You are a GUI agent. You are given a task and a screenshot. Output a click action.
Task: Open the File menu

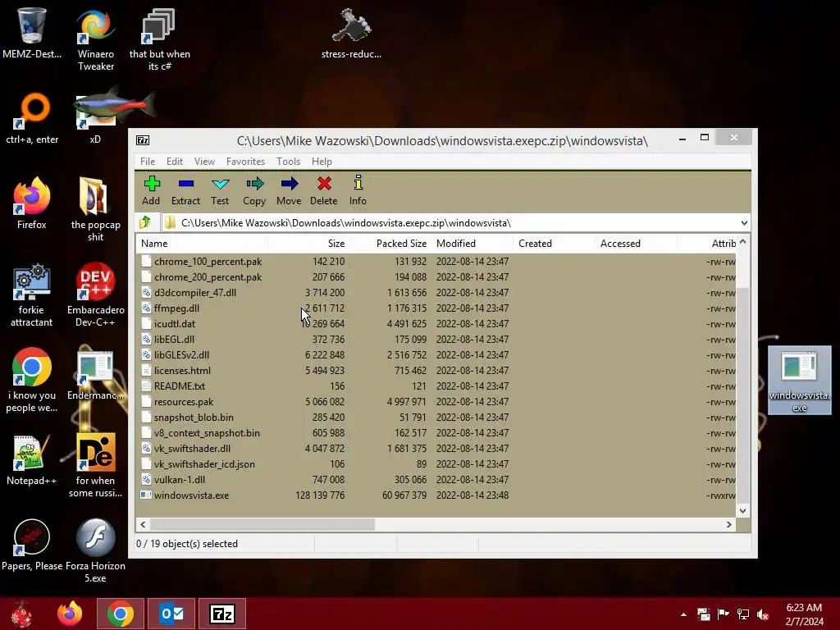click(148, 162)
